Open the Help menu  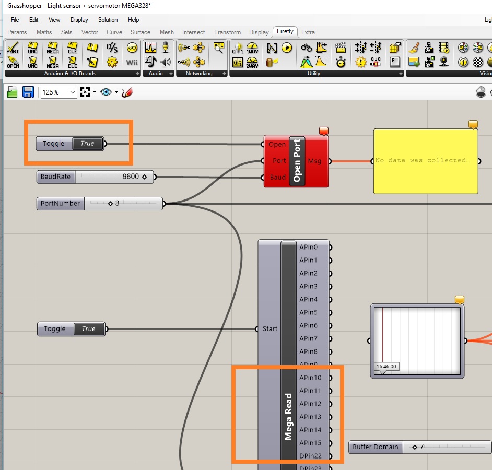133,20
